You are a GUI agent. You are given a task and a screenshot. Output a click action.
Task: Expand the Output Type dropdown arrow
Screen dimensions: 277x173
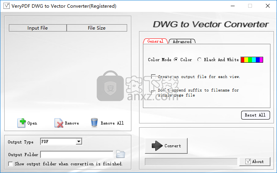click(79, 141)
